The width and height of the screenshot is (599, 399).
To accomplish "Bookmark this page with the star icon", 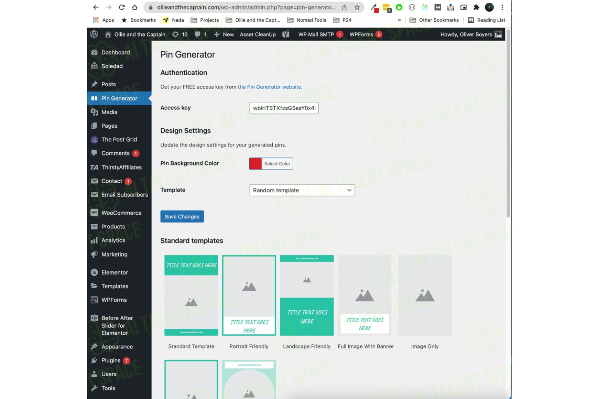I will pos(357,7).
